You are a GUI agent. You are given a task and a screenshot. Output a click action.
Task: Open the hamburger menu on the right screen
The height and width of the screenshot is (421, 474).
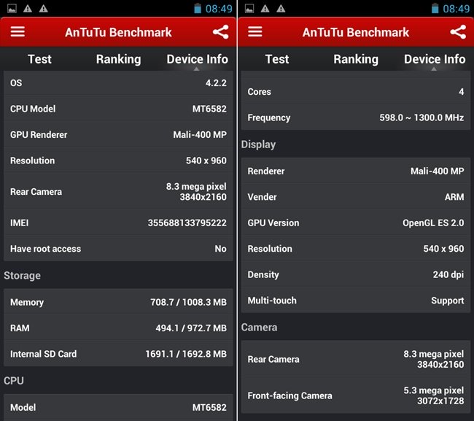(x=255, y=32)
